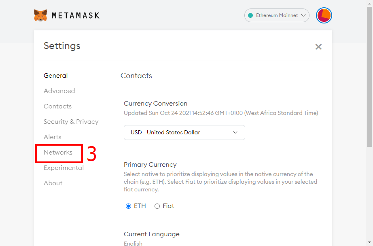Open the Ethereum Mainnet network dropdown

point(277,15)
